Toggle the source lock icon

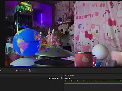62,78
